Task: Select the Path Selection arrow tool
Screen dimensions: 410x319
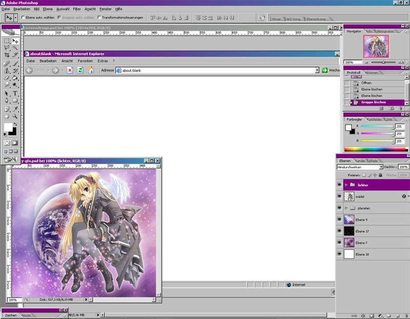Action: 7,93
